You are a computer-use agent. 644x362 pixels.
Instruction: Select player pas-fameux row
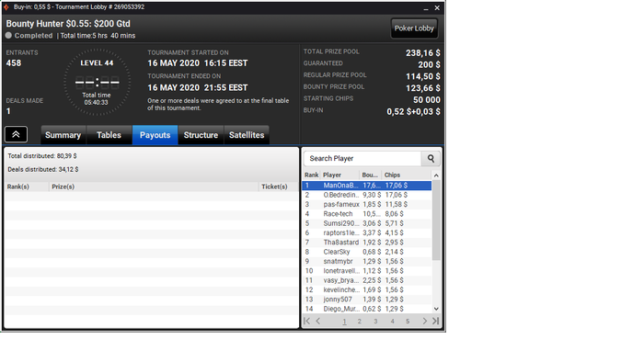367,204
